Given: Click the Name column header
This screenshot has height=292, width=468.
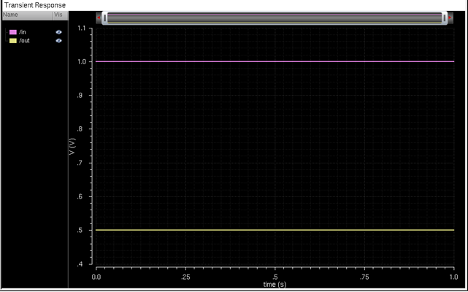Looking at the screenshot, I should [x=28, y=15].
